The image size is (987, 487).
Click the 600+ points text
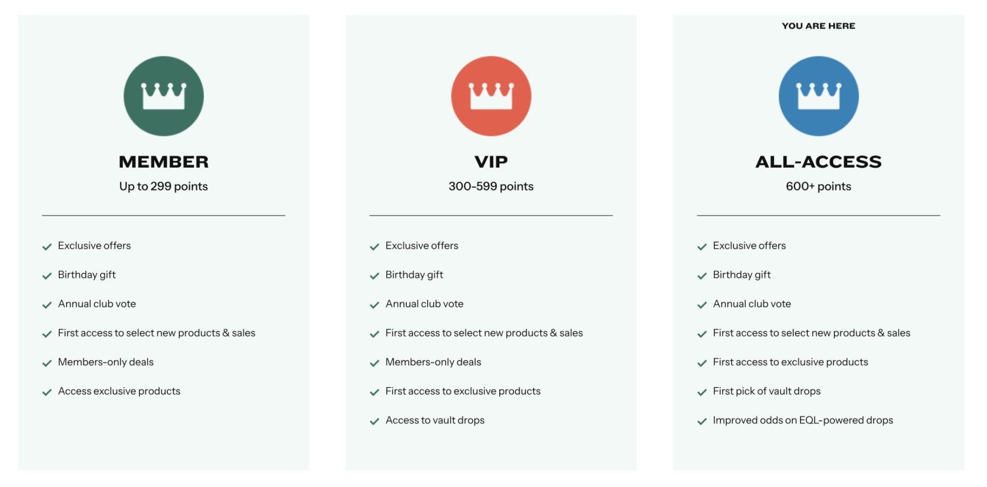[818, 186]
